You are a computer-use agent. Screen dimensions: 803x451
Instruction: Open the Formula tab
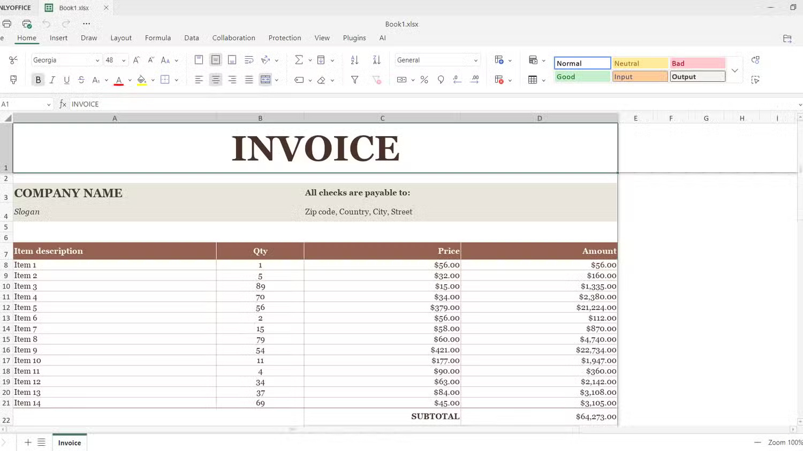[x=157, y=38]
